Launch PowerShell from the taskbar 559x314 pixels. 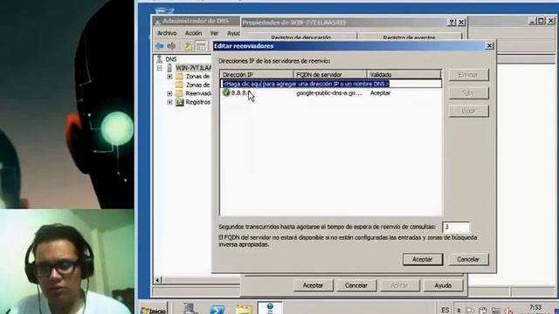217,309
